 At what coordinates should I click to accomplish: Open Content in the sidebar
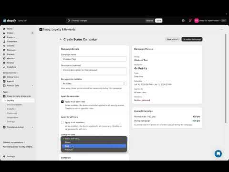10,54
